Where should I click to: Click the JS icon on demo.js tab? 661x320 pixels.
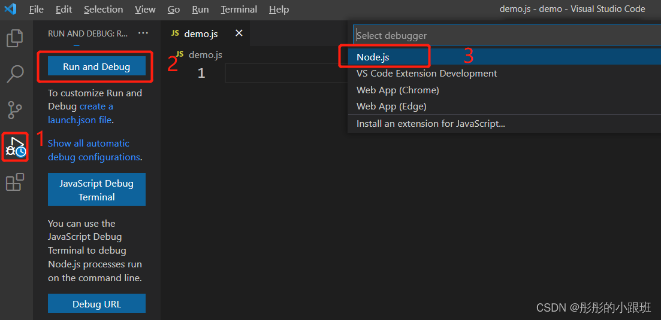[175, 33]
